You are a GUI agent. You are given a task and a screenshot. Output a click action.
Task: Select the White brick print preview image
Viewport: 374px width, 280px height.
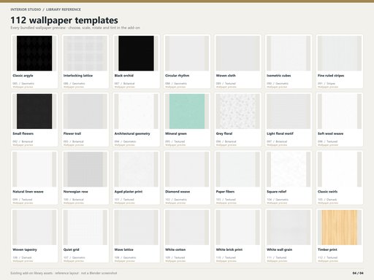pyautogui.click(x=238, y=227)
